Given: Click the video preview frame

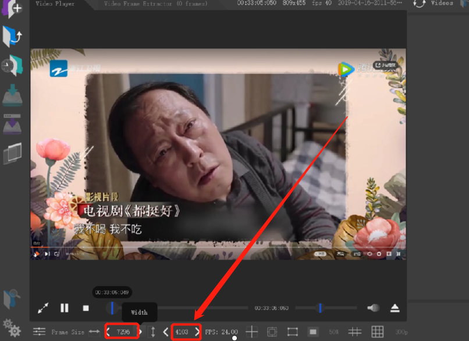Looking at the screenshot, I should click(x=218, y=154).
